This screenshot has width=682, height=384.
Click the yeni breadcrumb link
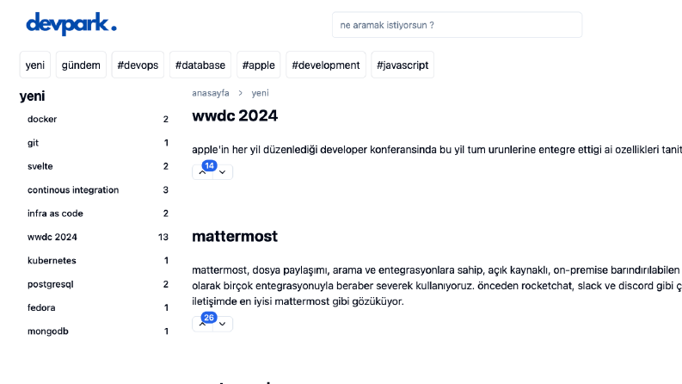click(x=260, y=93)
